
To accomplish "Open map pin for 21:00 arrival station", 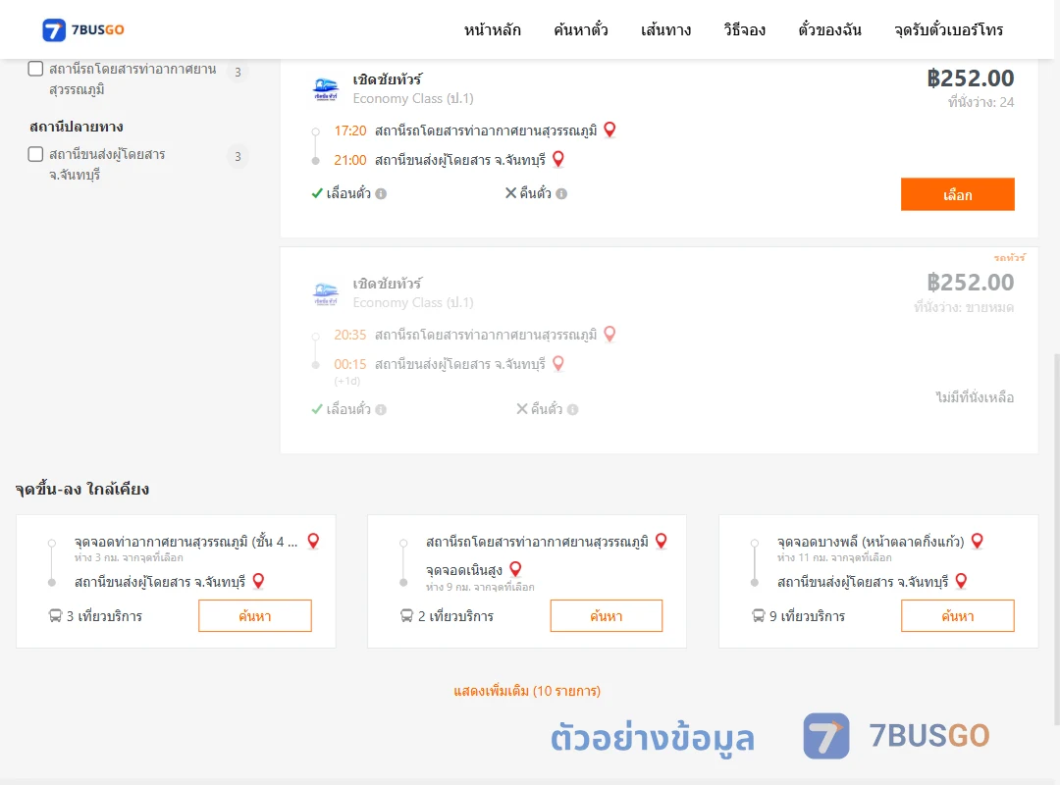I will click(x=558, y=159).
